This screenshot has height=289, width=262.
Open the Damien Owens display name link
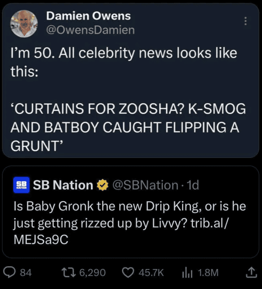88,16
